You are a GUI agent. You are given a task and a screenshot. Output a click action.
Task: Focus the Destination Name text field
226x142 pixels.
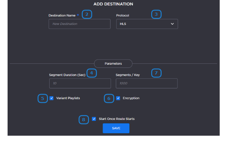point(79,24)
